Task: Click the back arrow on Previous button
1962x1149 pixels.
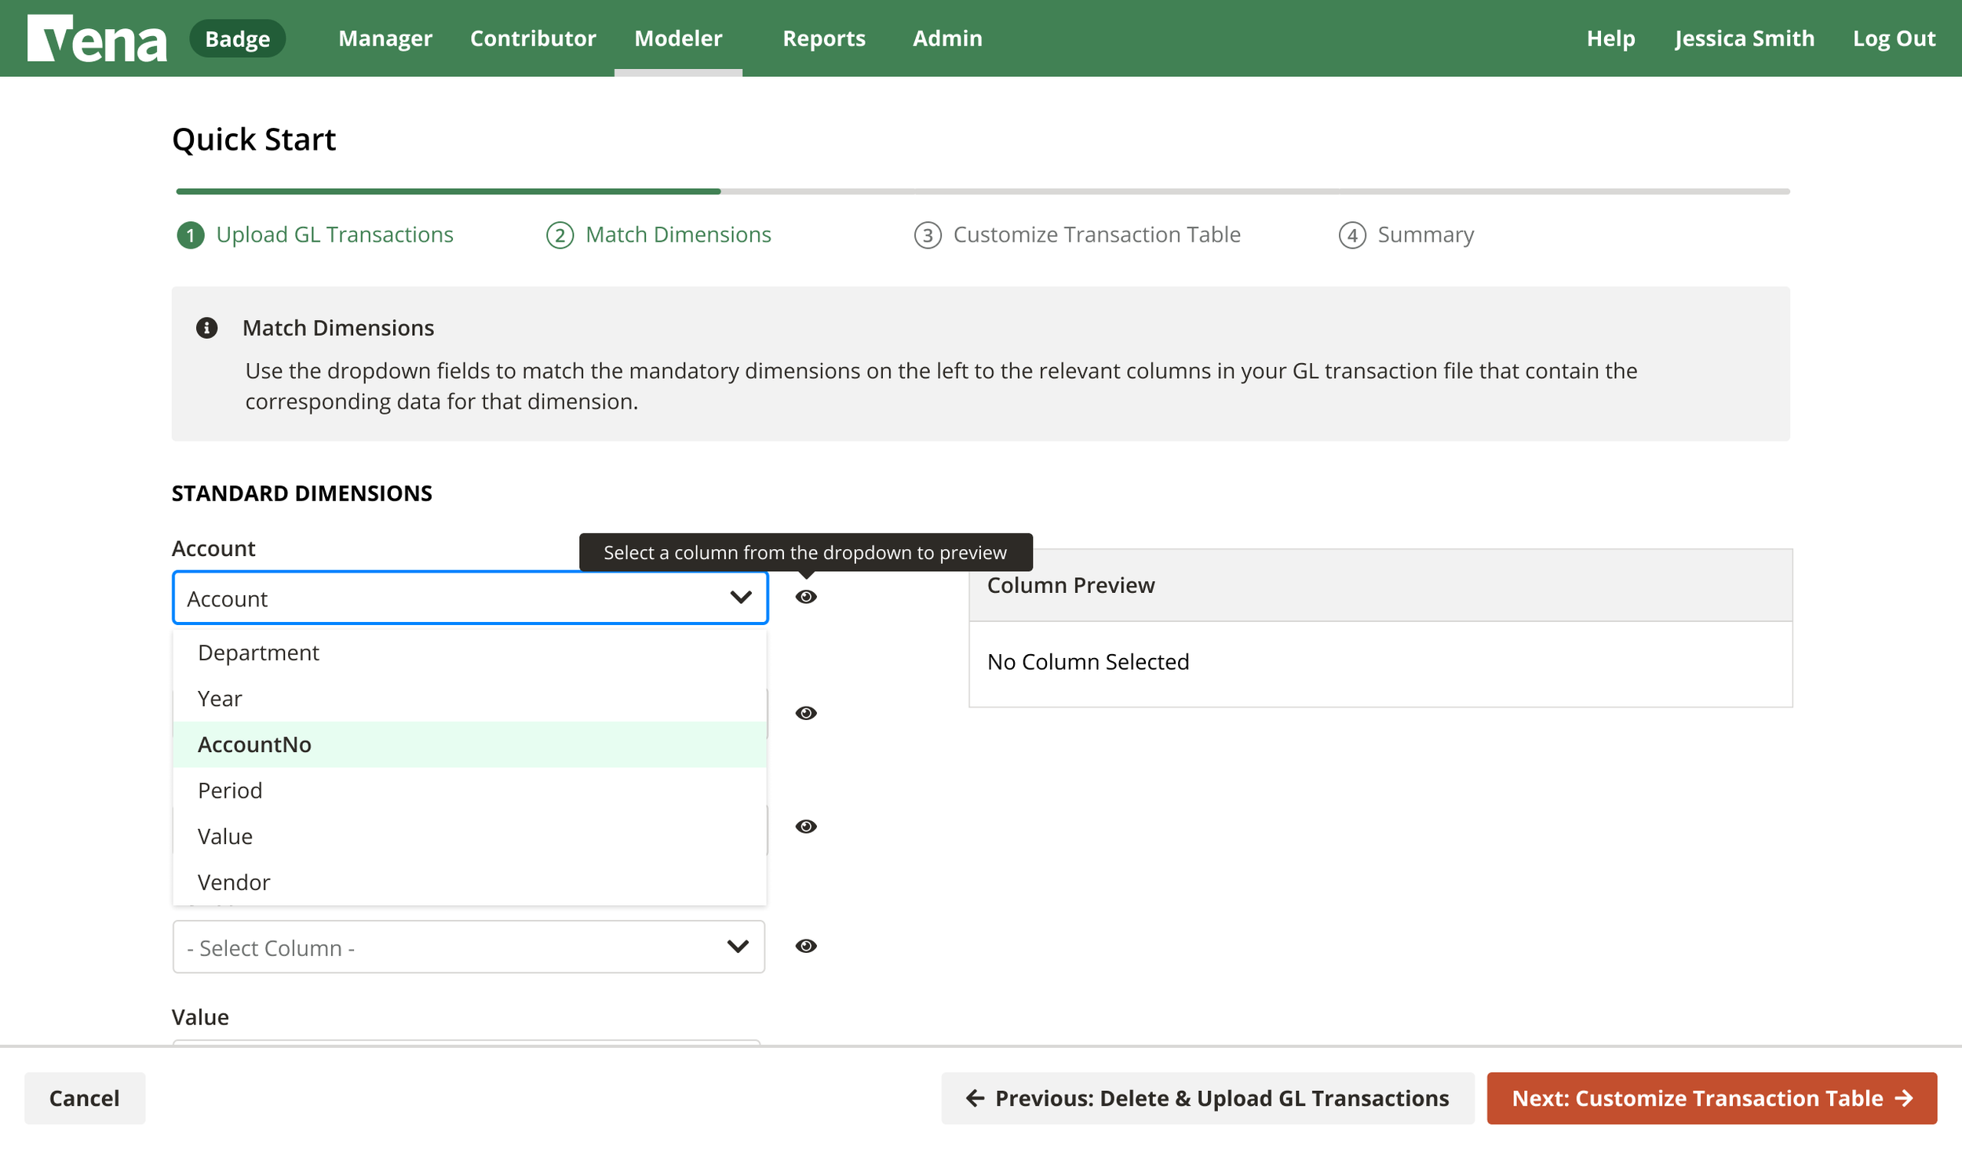Action: tap(973, 1098)
